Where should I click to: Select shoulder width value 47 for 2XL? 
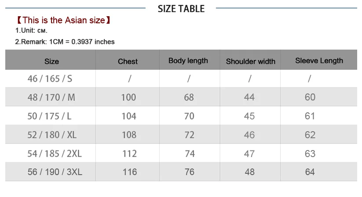click(x=249, y=154)
